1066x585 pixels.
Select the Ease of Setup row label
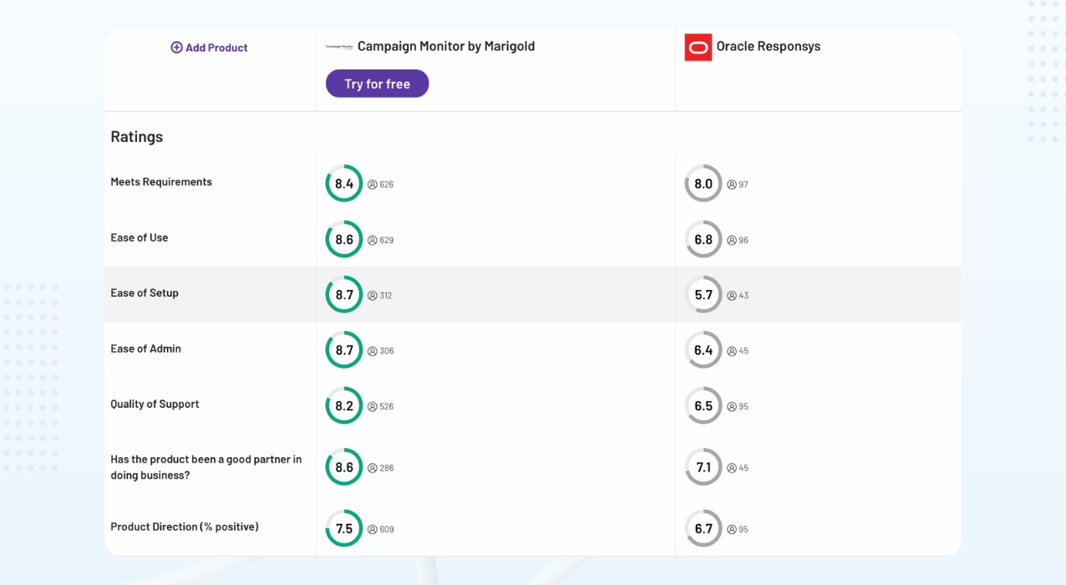145,293
